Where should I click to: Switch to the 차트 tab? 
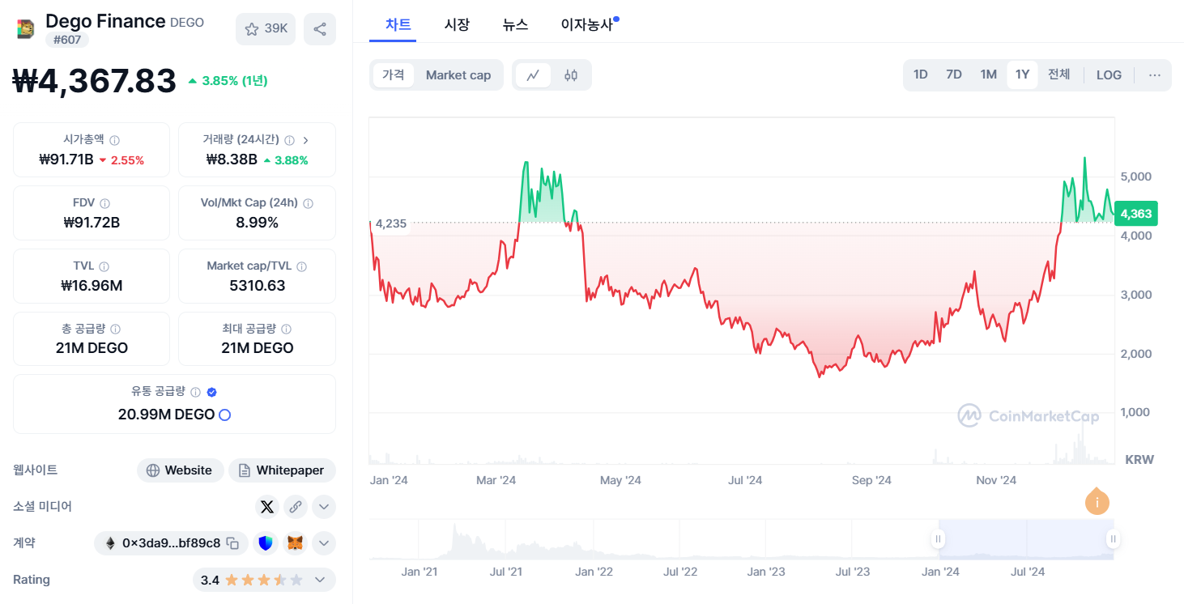tap(398, 24)
